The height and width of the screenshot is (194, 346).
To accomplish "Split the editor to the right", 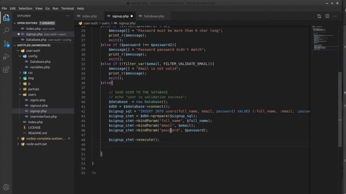I will [x=327, y=16].
